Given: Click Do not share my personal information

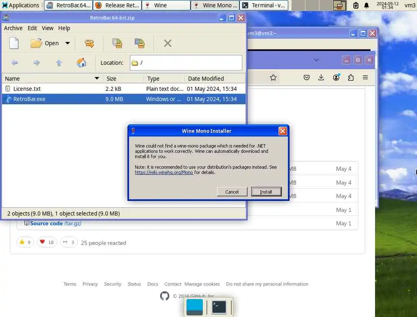Looking at the screenshot, I should pos(267,284).
